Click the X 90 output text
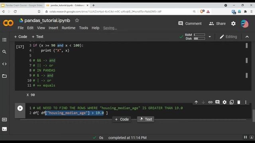The width and height of the screenshot is (255, 143). point(31,95)
